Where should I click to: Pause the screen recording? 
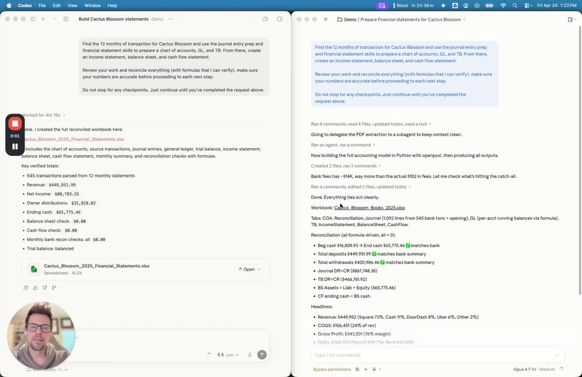[15, 147]
